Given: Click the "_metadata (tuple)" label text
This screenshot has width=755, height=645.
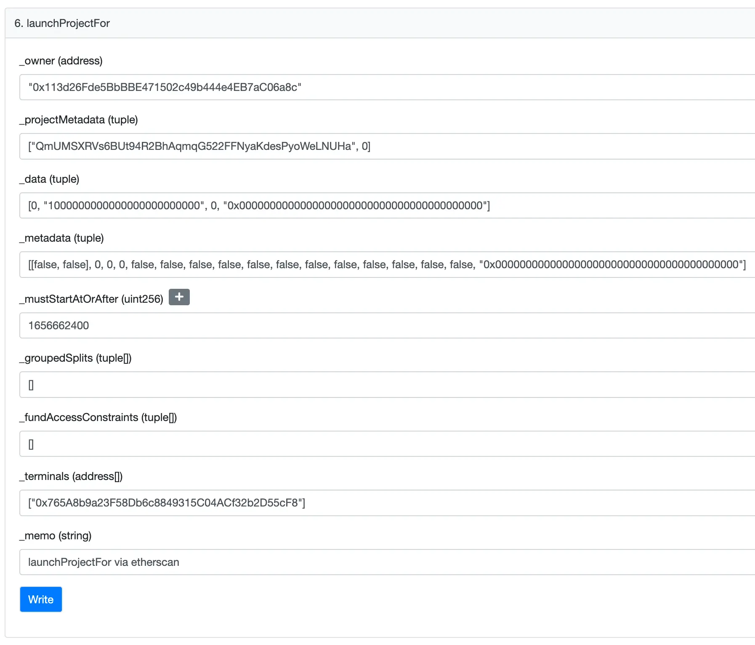Looking at the screenshot, I should pos(61,238).
